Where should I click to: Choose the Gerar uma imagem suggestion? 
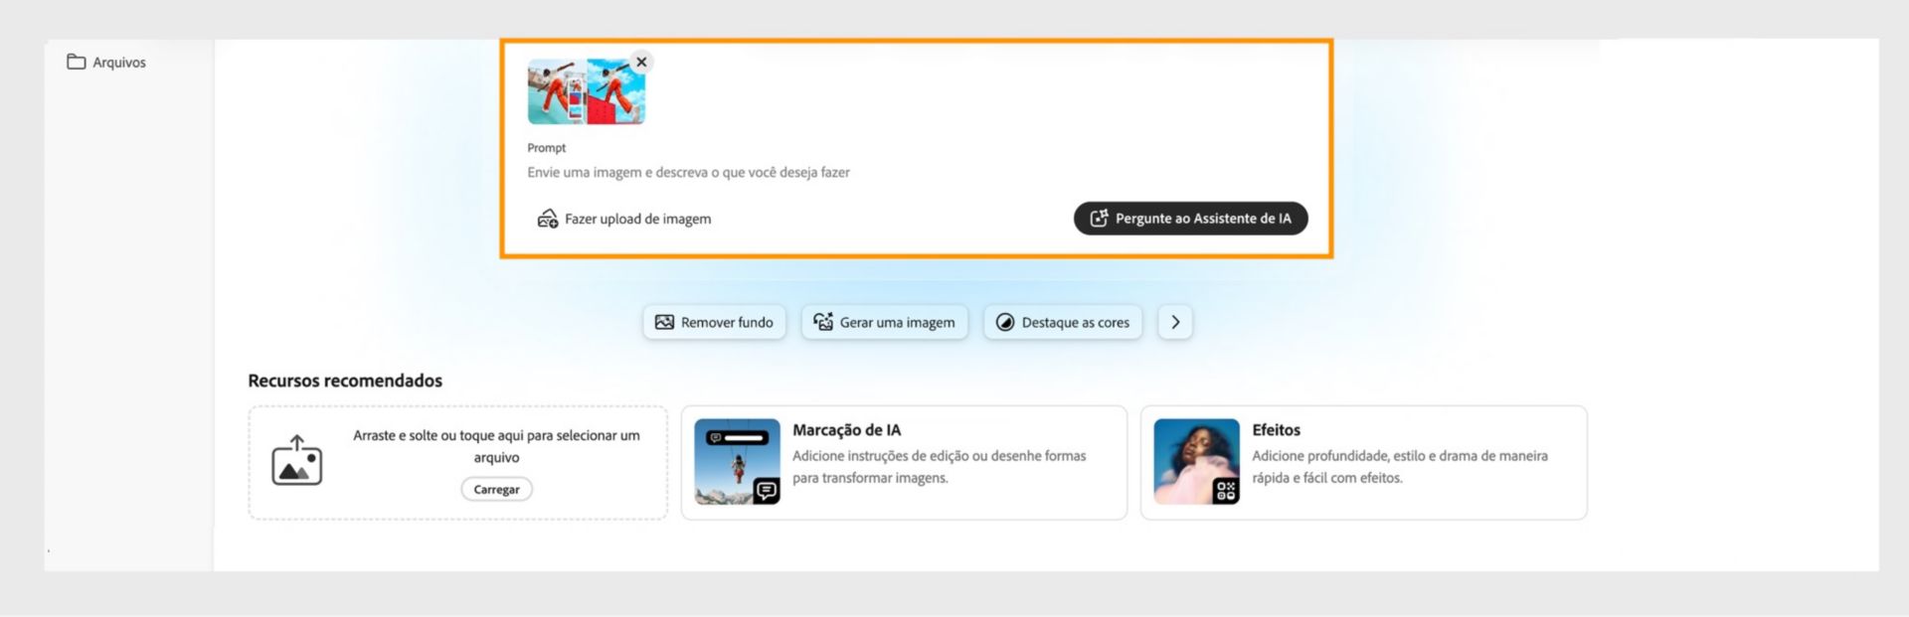884,322
